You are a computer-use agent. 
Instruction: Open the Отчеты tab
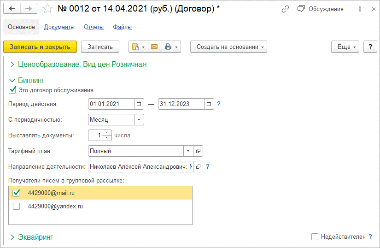coord(94,27)
